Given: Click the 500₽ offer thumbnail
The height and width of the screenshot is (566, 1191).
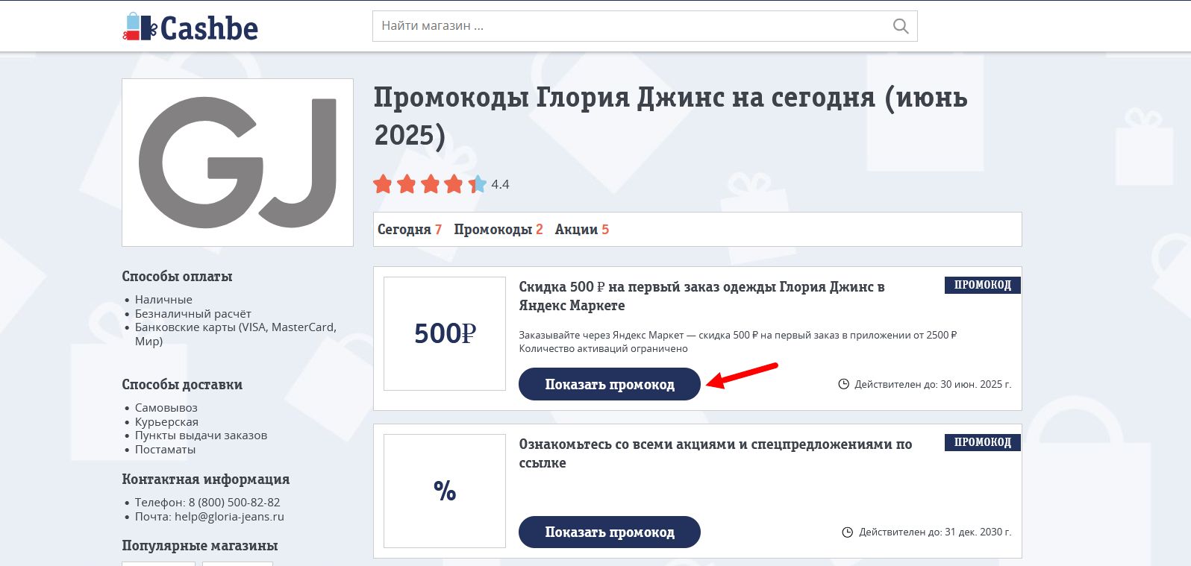Looking at the screenshot, I should coord(445,333).
